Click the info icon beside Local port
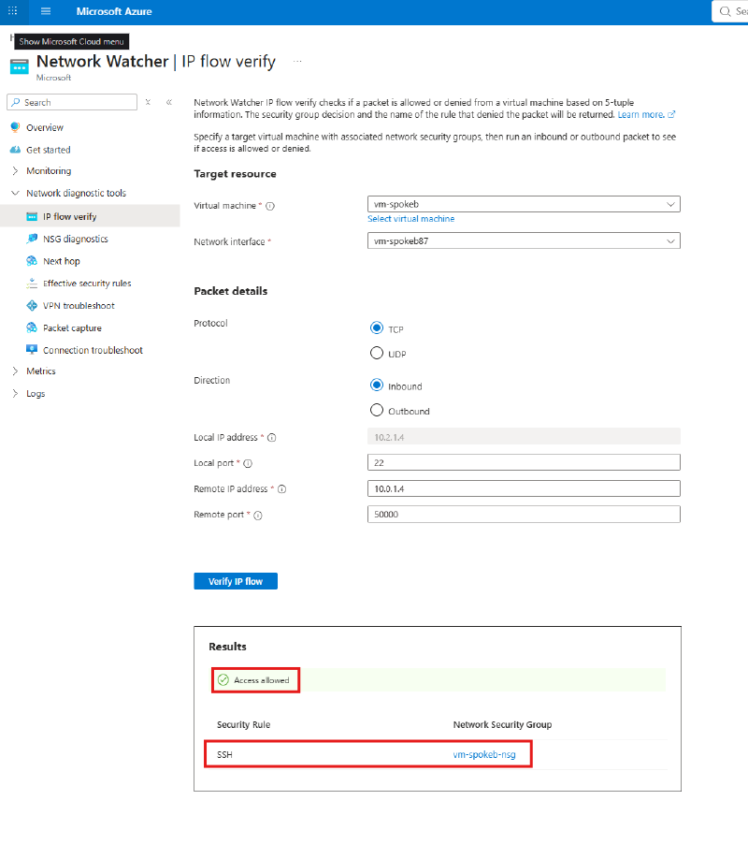The image size is (748, 844). [x=248, y=463]
